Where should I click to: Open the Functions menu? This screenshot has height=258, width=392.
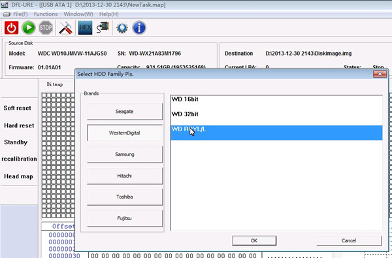46,14
